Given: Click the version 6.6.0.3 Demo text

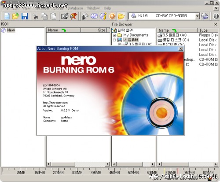Looking at the screenshot, I should pyautogui.click(x=70, y=110).
